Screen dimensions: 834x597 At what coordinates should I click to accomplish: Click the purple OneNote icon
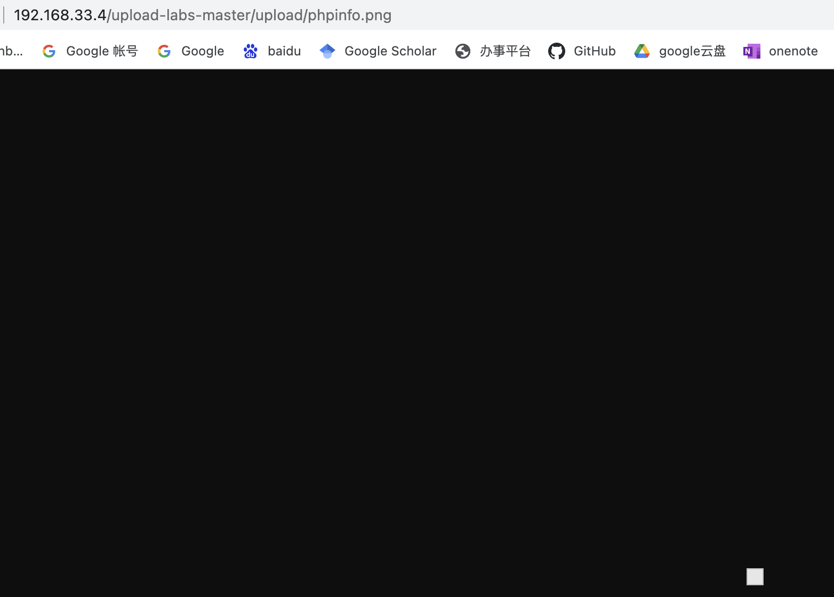pyautogui.click(x=752, y=51)
